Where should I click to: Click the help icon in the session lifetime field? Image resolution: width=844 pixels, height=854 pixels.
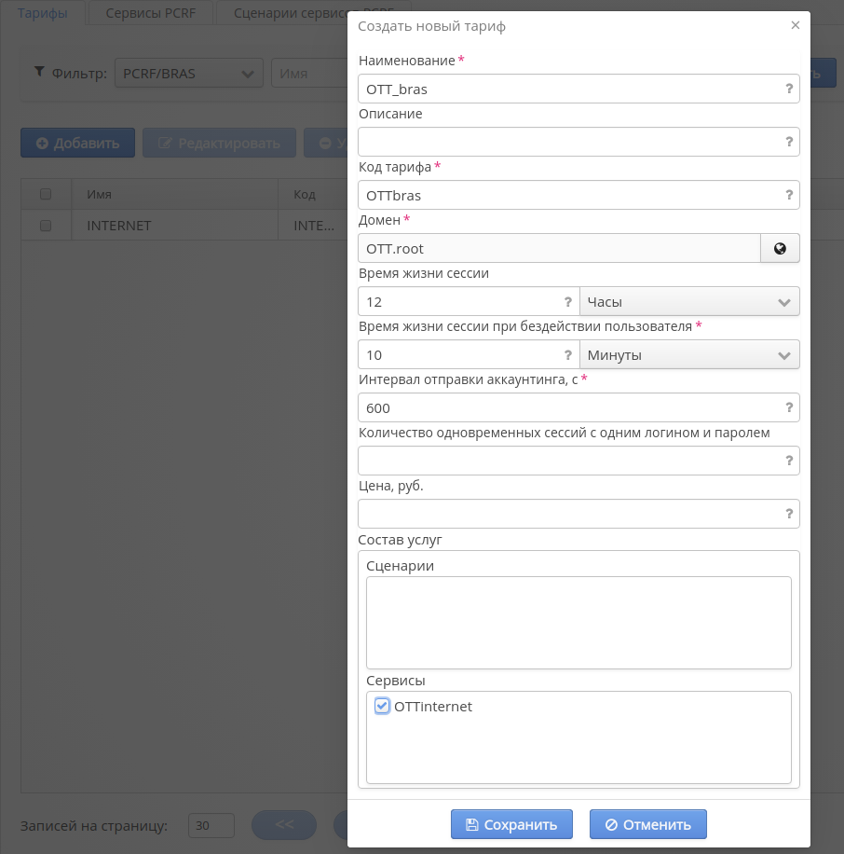[567, 301]
